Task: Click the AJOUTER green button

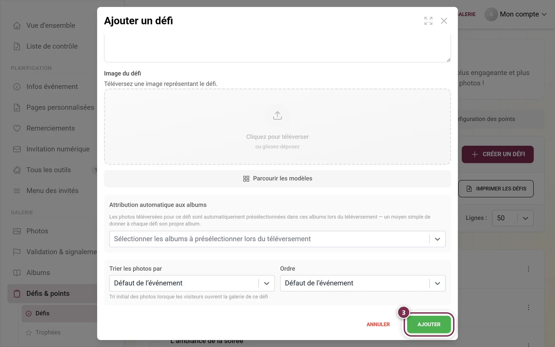Action: click(x=429, y=325)
